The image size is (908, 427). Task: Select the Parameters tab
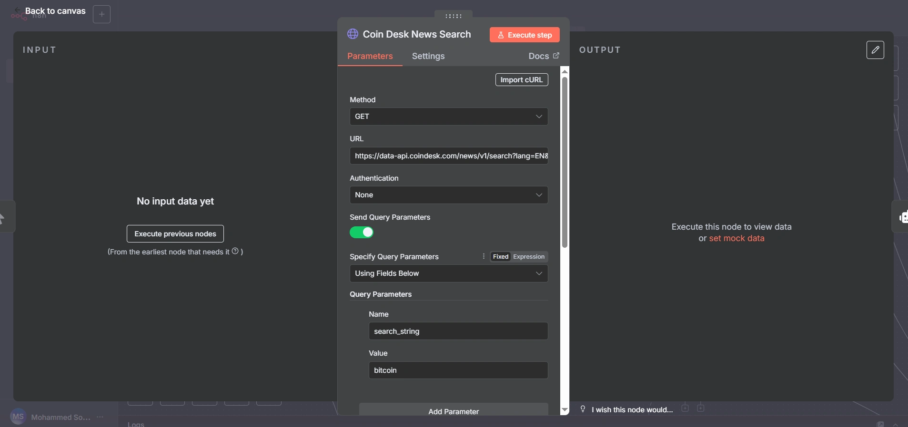[x=370, y=56]
